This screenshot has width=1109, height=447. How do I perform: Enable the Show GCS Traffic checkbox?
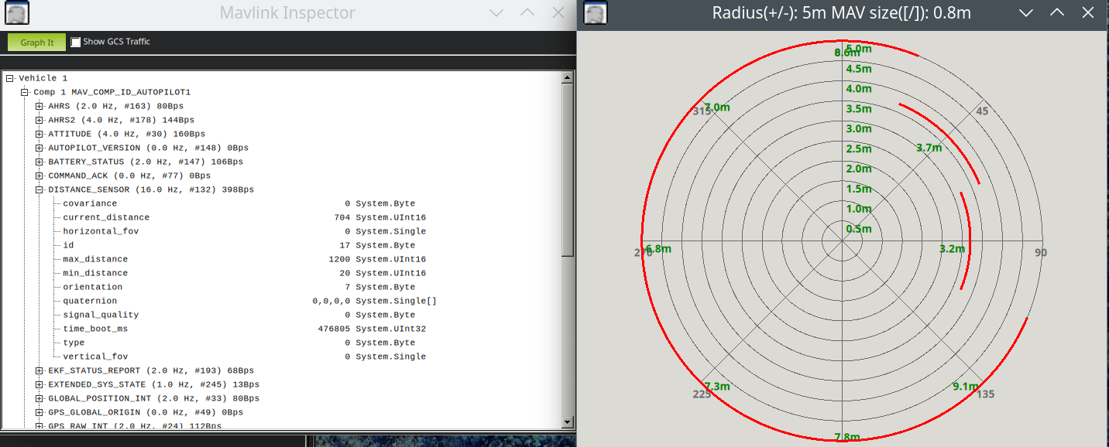[x=76, y=43]
